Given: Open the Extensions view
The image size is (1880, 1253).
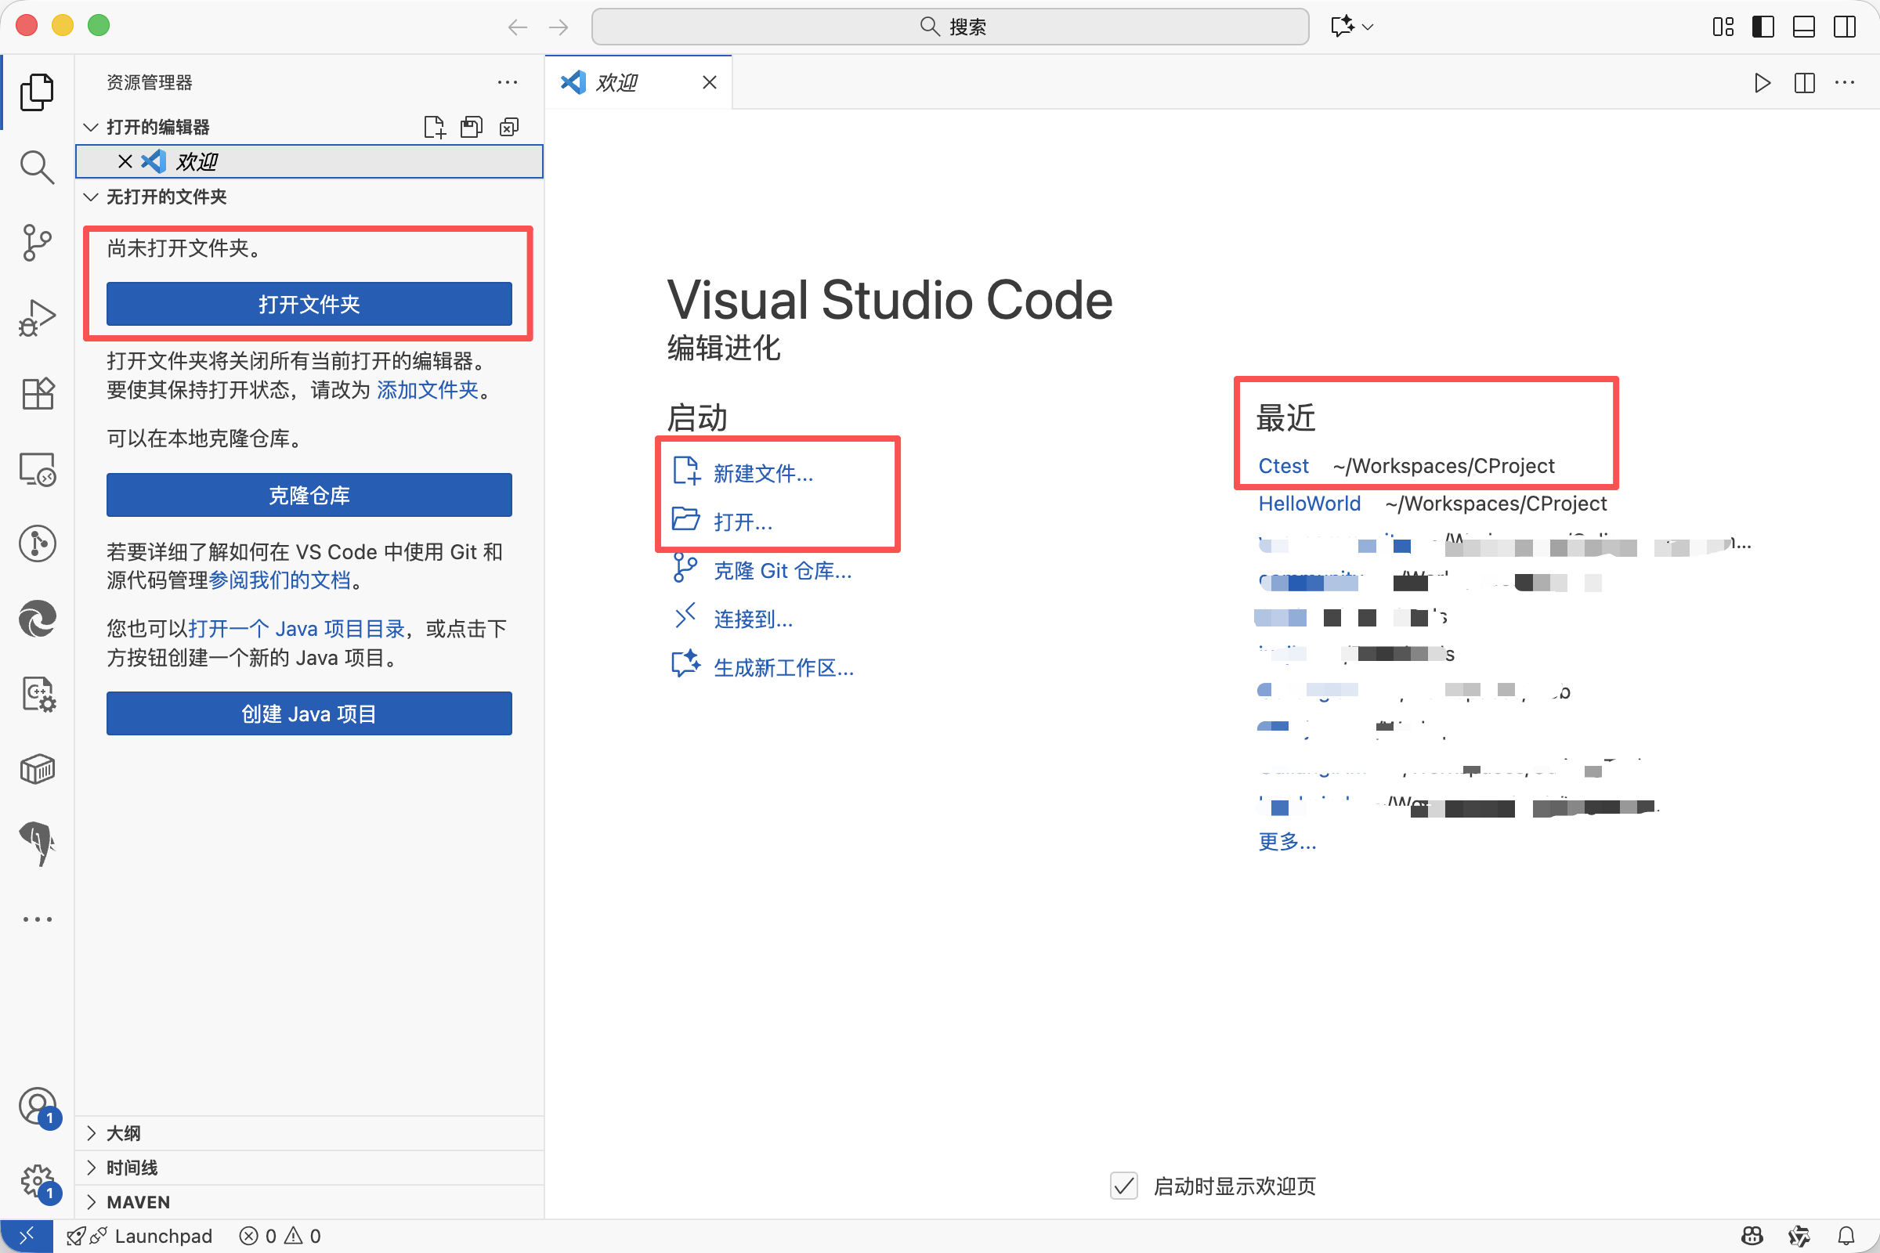Looking at the screenshot, I should 37,393.
